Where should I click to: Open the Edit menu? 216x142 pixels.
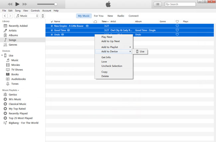[x=10, y=11]
